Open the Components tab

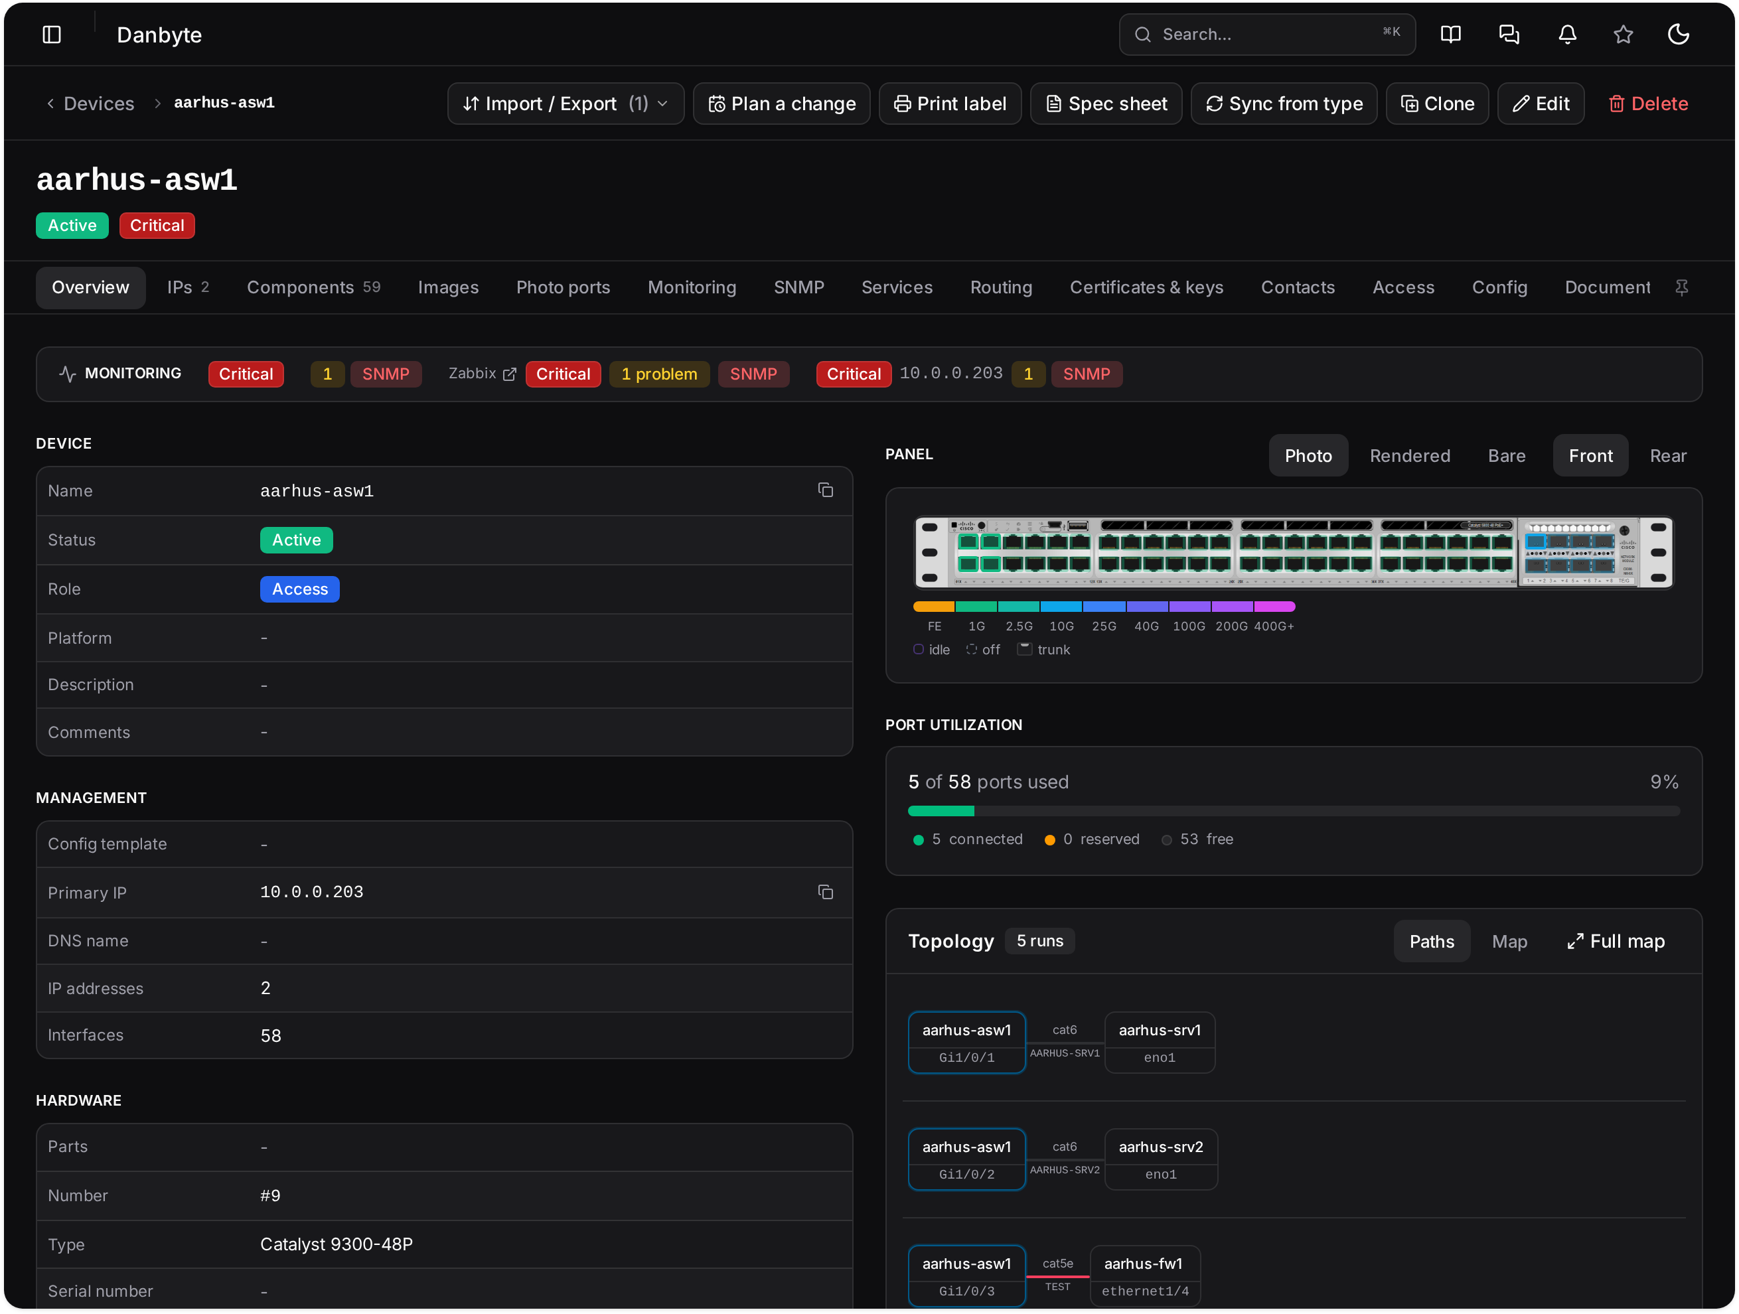pos(313,287)
